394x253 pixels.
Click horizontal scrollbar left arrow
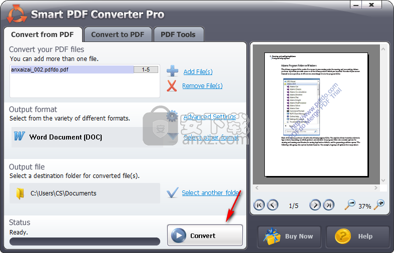[x=257, y=187]
